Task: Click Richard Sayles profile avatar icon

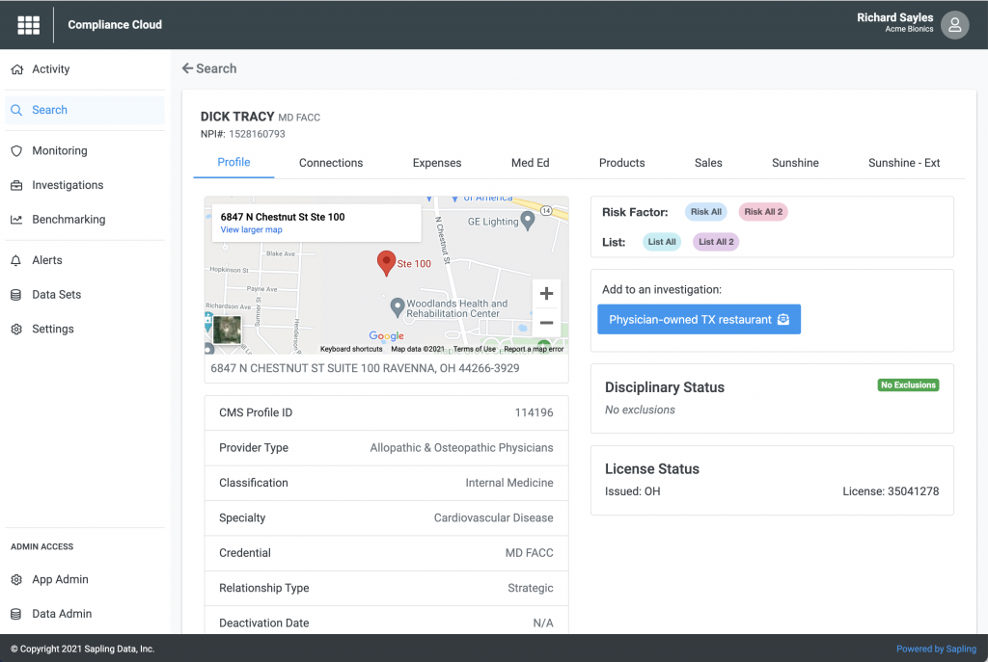Action: 954,24
